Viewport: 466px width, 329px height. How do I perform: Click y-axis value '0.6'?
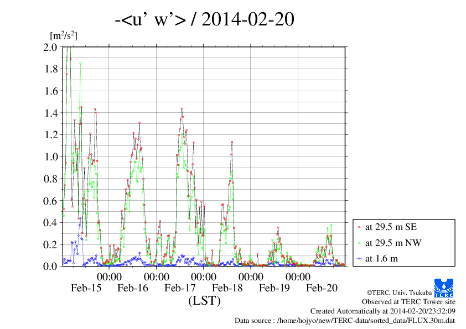point(50,201)
